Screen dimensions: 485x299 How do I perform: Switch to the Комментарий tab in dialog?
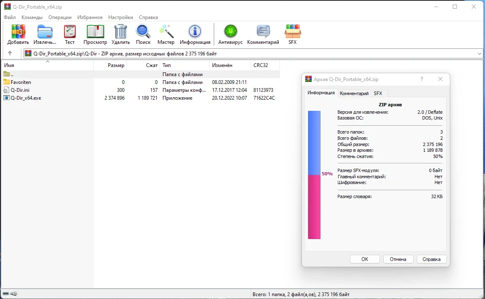coord(354,93)
